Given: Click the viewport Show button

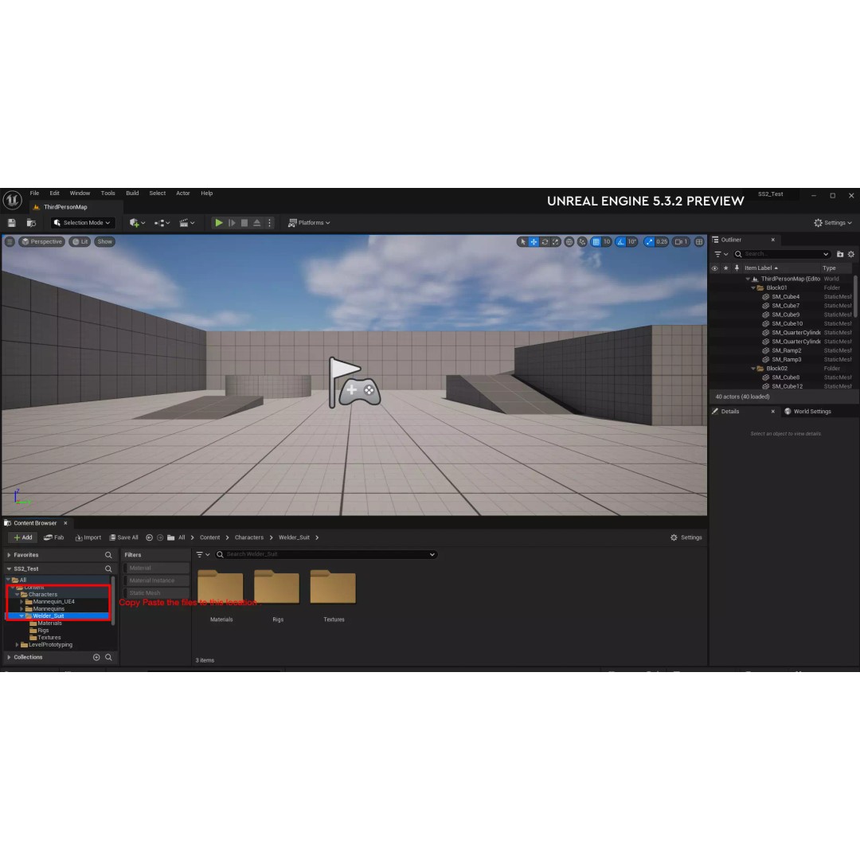Looking at the screenshot, I should click(105, 241).
